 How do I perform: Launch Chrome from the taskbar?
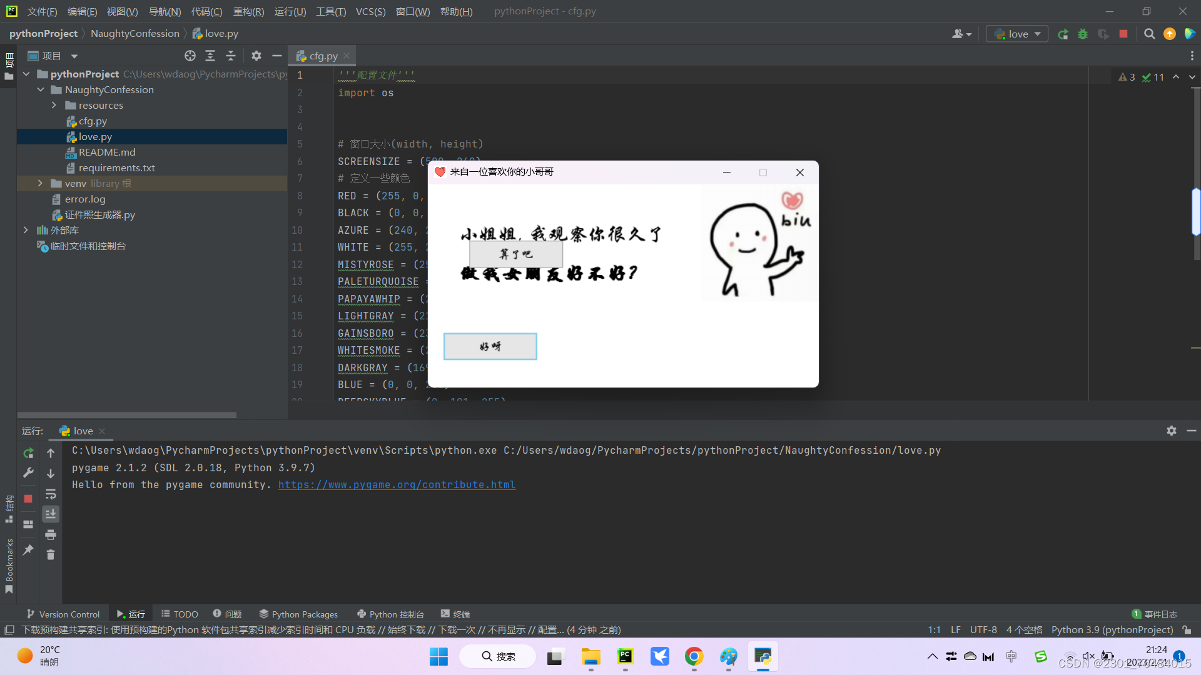694,656
